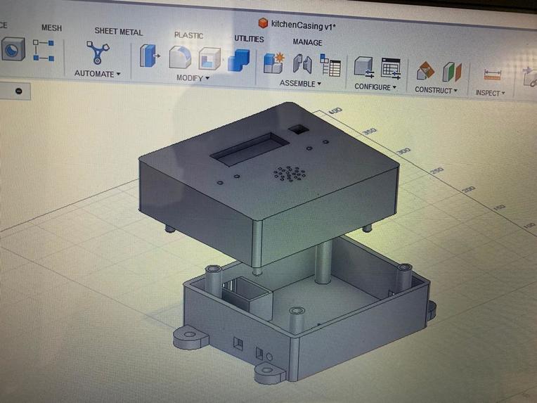Click the 300 grid ruler label
The width and height of the screenshot is (537, 403).
pos(403,151)
